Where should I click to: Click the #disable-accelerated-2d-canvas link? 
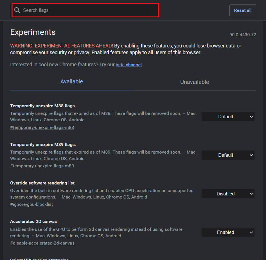click(42, 243)
